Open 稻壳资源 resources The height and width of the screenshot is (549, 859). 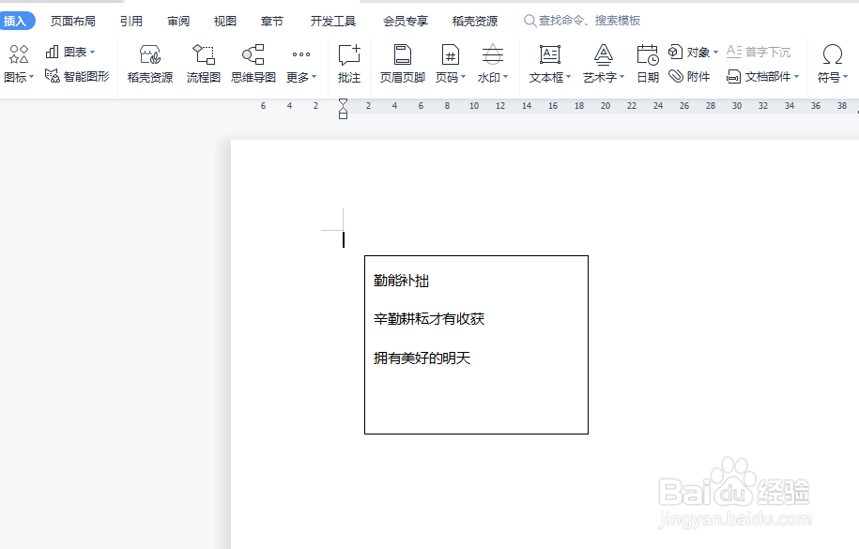coord(150,64)
